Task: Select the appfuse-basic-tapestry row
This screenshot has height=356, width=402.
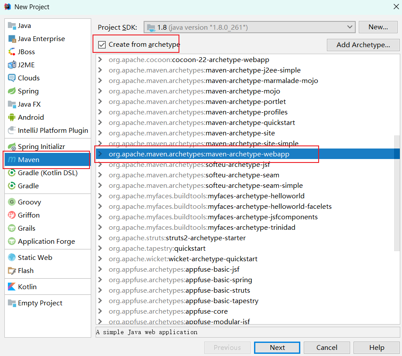Action: 247,301
